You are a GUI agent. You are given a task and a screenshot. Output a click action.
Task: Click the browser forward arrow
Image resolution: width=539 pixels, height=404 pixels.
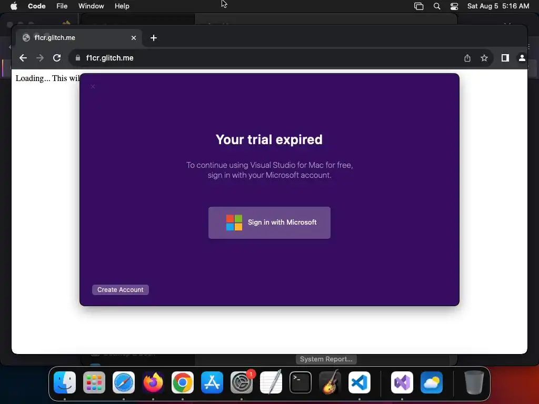(40, 58)
